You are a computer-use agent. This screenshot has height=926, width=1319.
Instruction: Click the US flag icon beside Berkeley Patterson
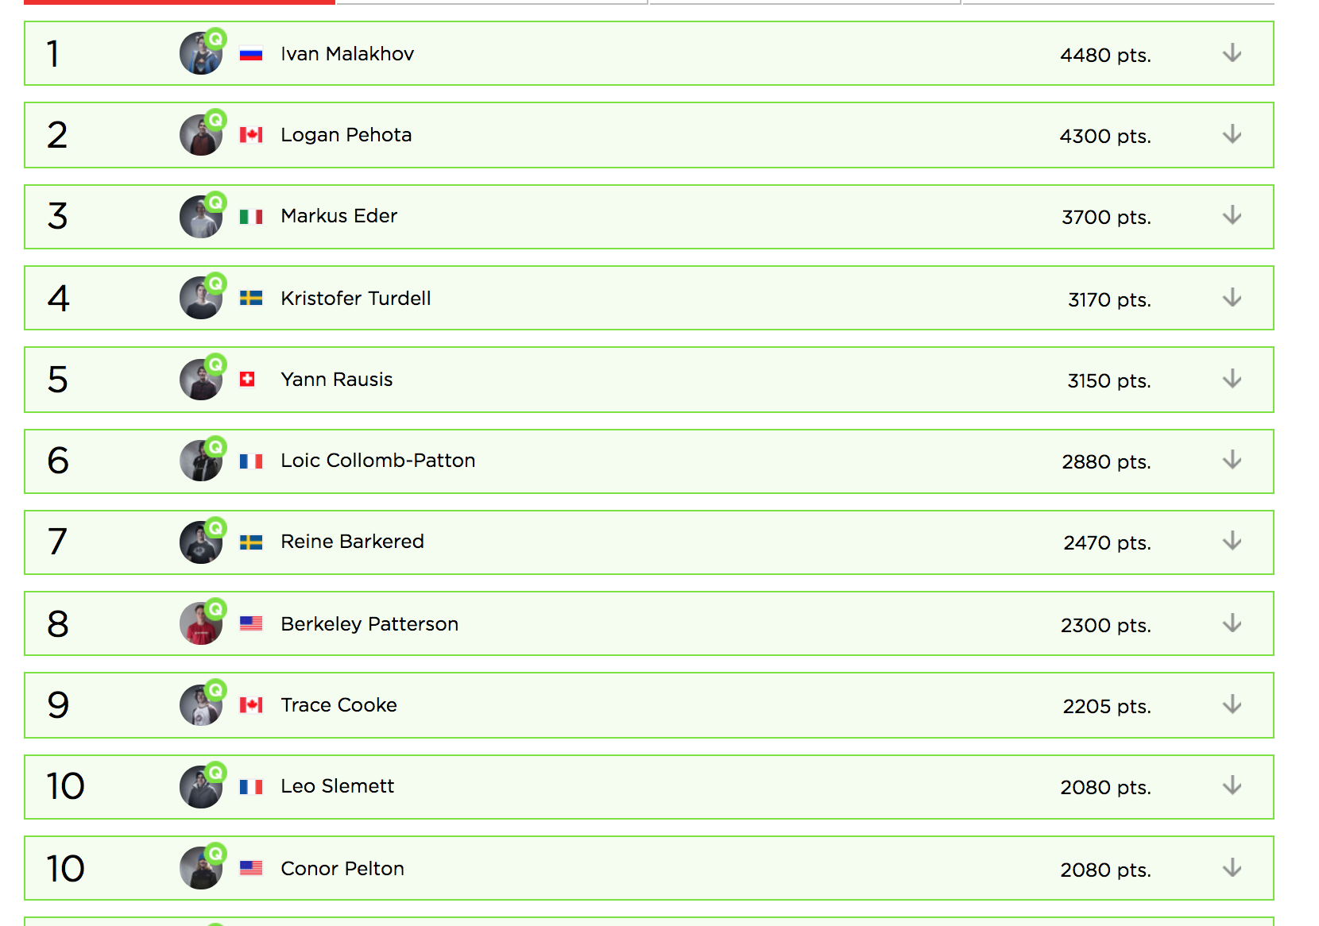(251, 623)
